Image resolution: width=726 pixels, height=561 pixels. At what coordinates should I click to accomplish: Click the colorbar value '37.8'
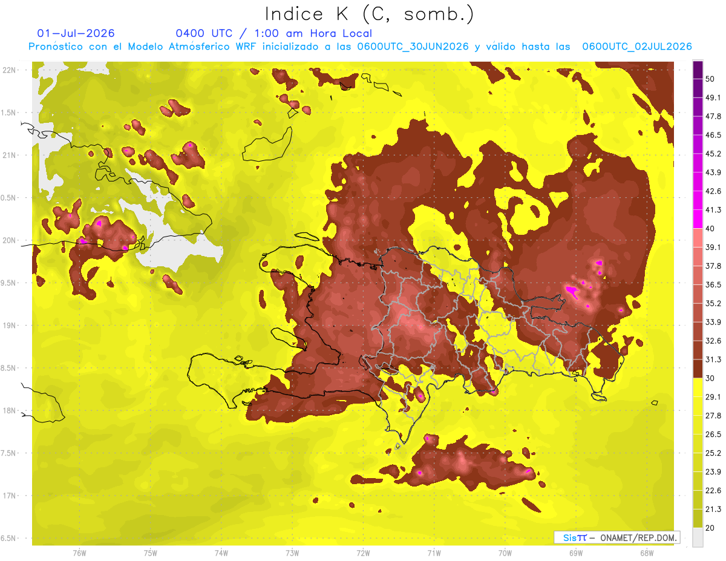pos(713,266)
